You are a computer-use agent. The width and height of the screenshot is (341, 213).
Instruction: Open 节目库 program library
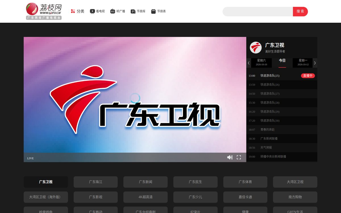point(138,11)
